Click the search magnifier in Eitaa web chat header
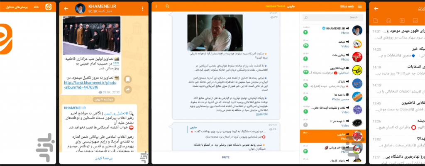The height and width of the screenshot is (166, 425). (167, 7)
